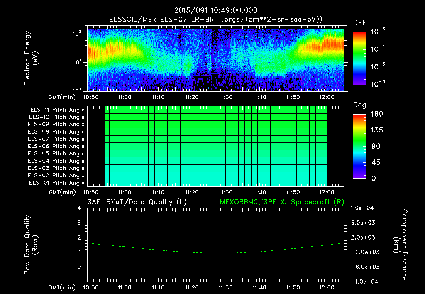Click the green MEXORBMC/SPF X, Spacecraft (R) legend
425x294 pixels.
[282, 202]
